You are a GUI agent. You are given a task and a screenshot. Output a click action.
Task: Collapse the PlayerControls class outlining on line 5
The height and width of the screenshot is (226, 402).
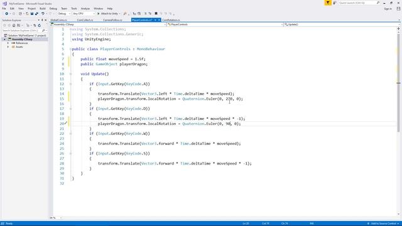tap(70, 49)
